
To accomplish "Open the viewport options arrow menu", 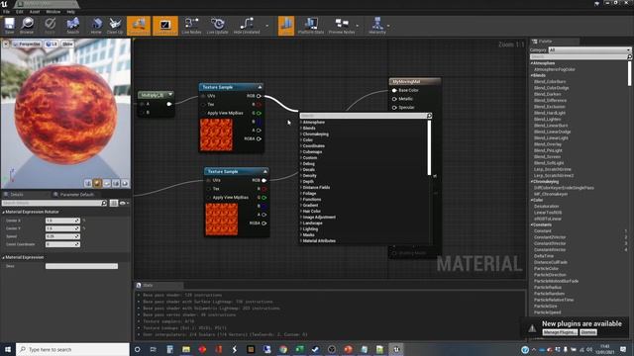I will [x=6, y=44].
